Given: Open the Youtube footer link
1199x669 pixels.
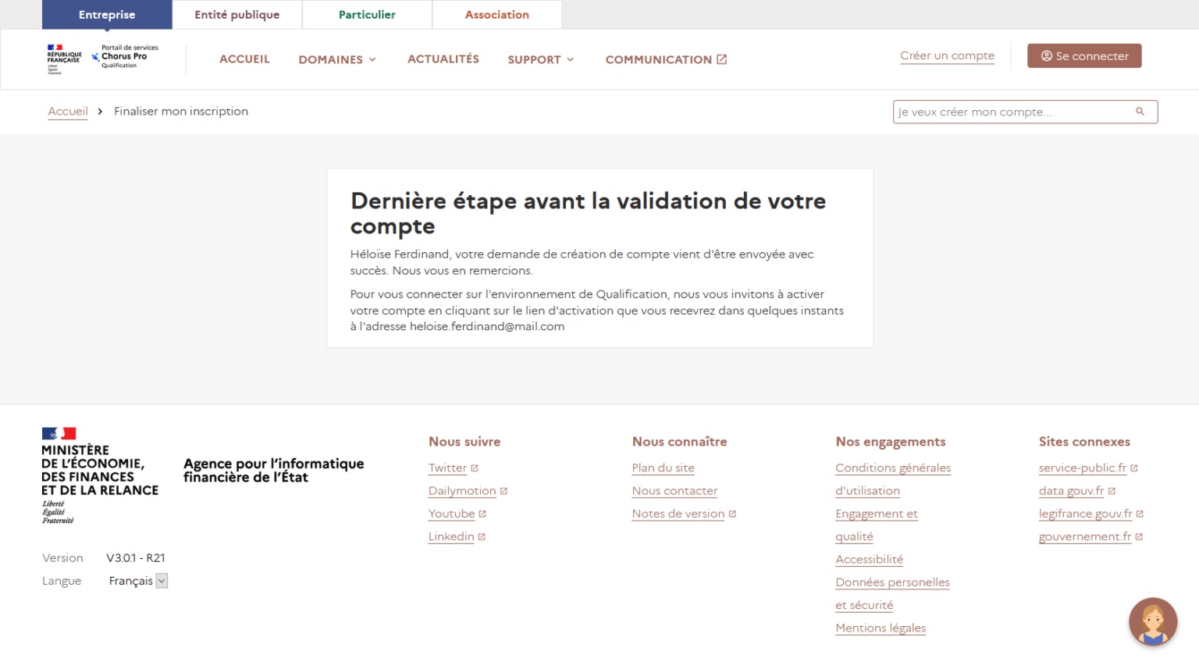Looking at the screenshot, I should 451,514.
